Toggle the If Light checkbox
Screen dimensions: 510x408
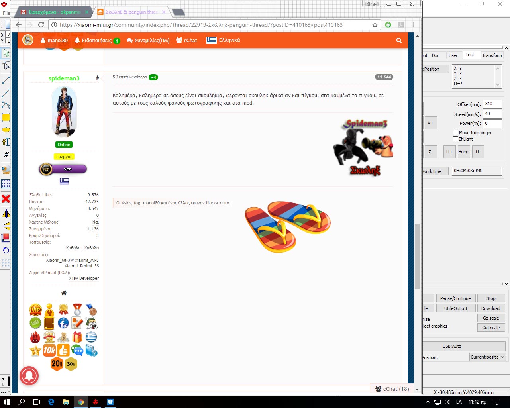[x=455, y=139]
